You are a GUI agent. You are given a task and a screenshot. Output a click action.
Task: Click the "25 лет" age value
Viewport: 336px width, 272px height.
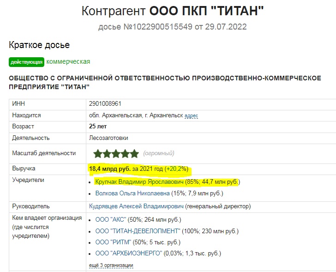(x=97, y=127)
